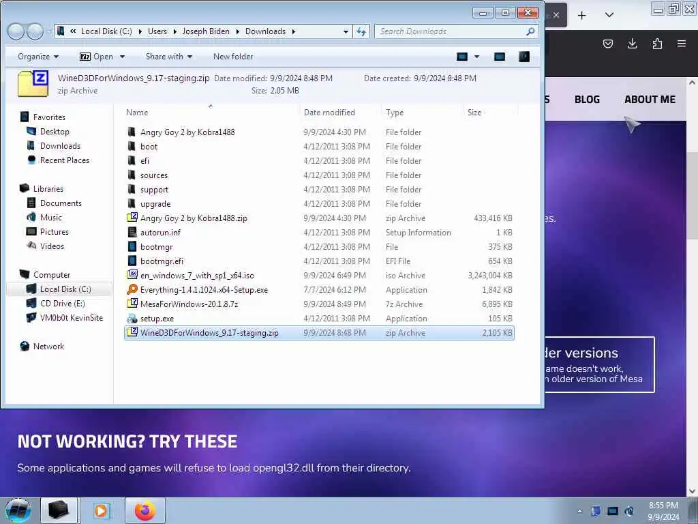Click the Firefox page vertical scrollbar thumb

pyautogui.click(x=691, y=196)
